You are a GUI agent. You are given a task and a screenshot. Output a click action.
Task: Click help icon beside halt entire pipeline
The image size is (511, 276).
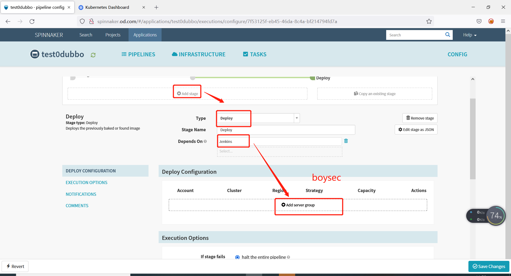289,257
